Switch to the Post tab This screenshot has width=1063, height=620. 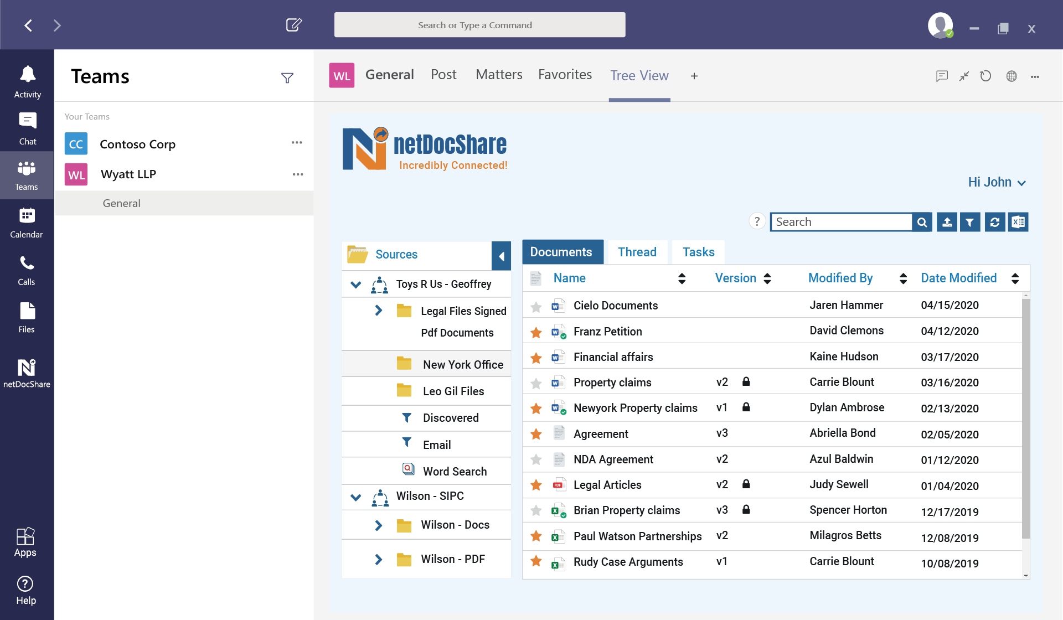[x=443, y=75]
